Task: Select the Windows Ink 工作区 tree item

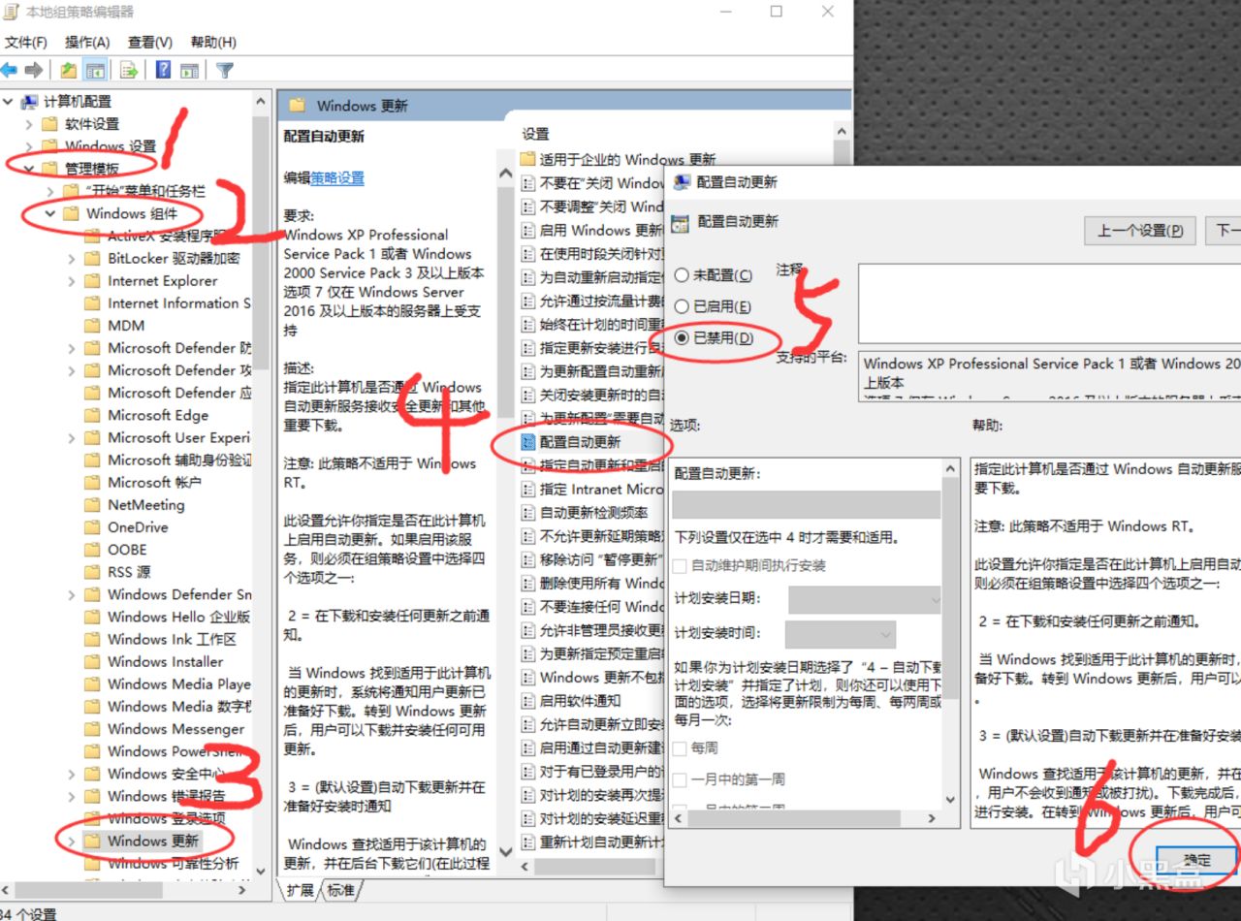Action: (172, 640)
